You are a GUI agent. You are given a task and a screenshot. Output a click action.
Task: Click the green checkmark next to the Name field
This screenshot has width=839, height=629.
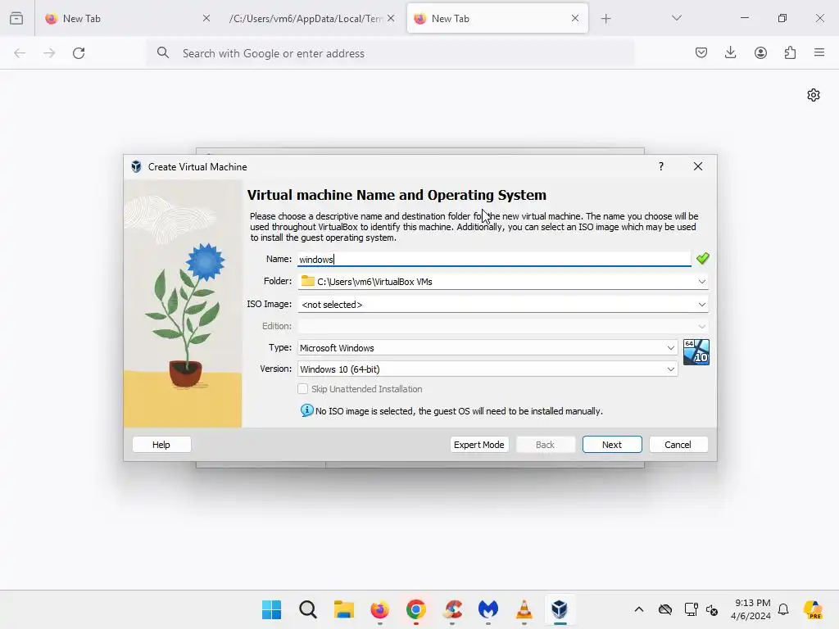tap(702, 259)
